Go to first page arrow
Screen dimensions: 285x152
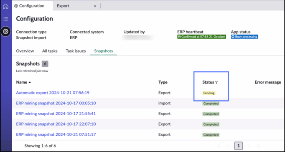pyautogui.click(x=219, y=146)
